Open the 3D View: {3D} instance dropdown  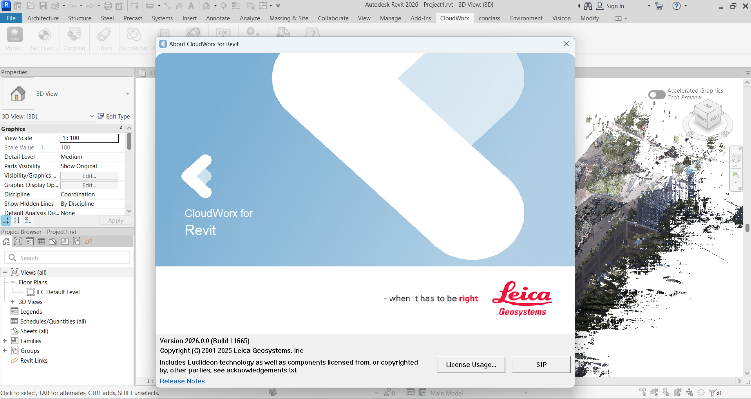pyautogui.click(x=92, y=116)
